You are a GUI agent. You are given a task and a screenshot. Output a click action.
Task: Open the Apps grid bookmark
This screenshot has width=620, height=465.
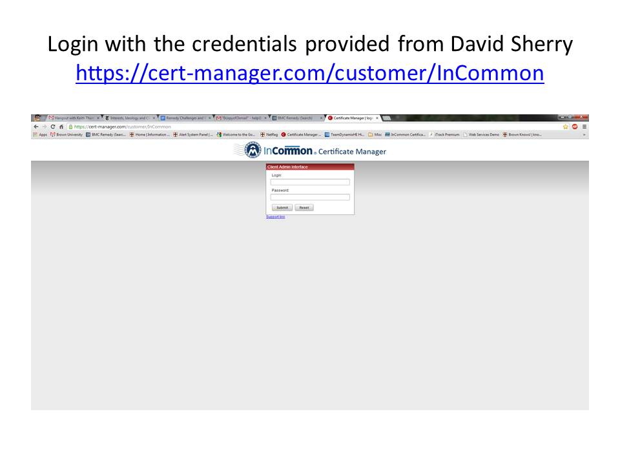click(x=40, y=135)
